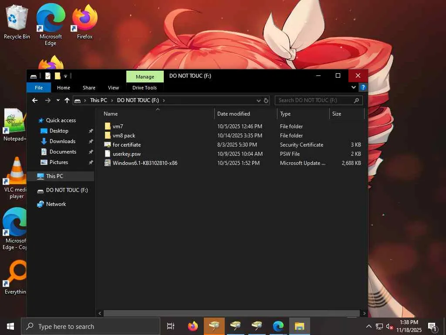The height and width of the screenshot is (335, 446).
Task: Sort by the Size column header
Action: tap(347, 114)
